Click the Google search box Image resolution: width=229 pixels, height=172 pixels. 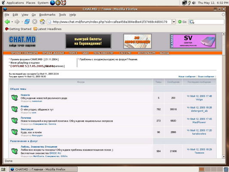pos(209,22)
